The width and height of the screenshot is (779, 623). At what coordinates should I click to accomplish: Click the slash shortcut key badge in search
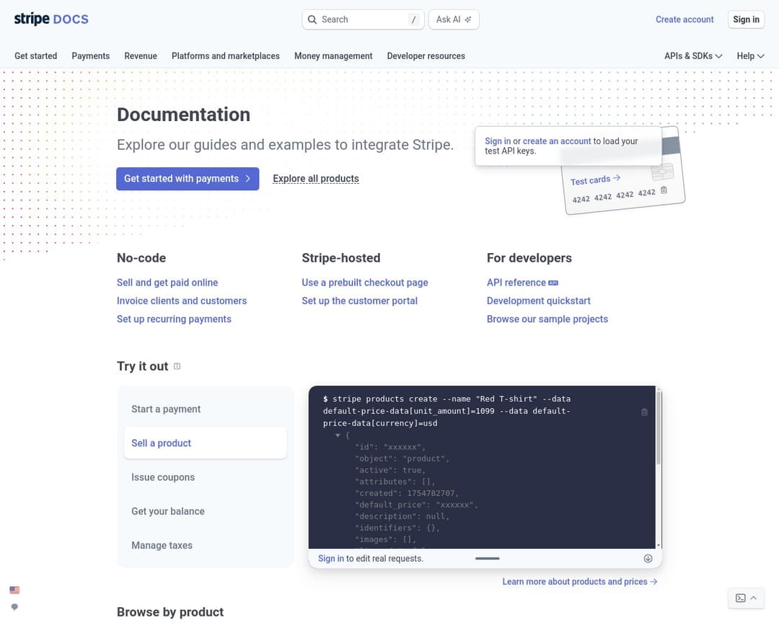click(413, 19)
